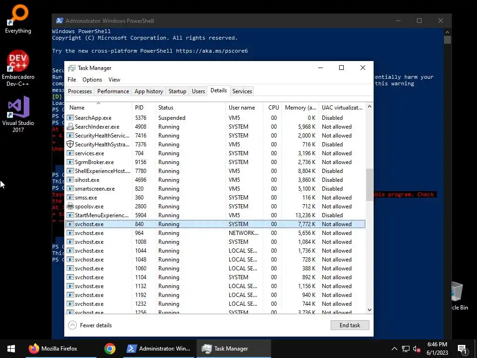
Task: Click the SearchIndexer.exe process icon
Action: (70, 127)
